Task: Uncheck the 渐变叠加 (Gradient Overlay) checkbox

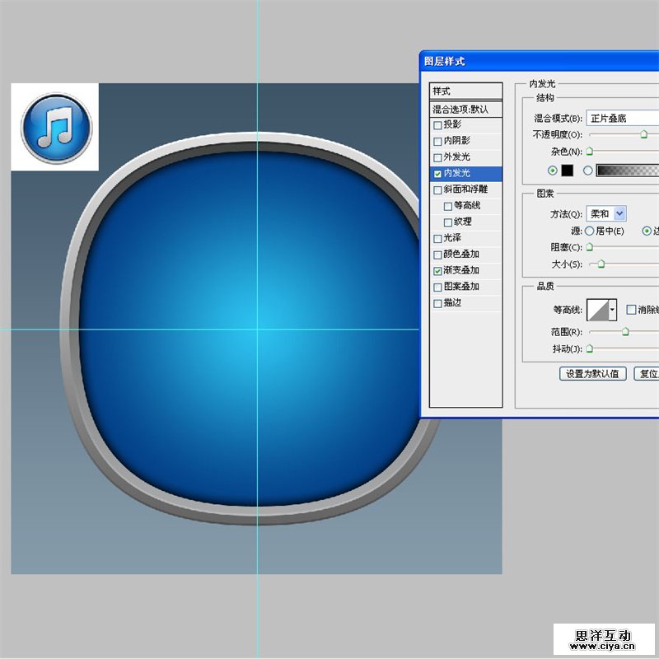Action: (x=437, y=270)
